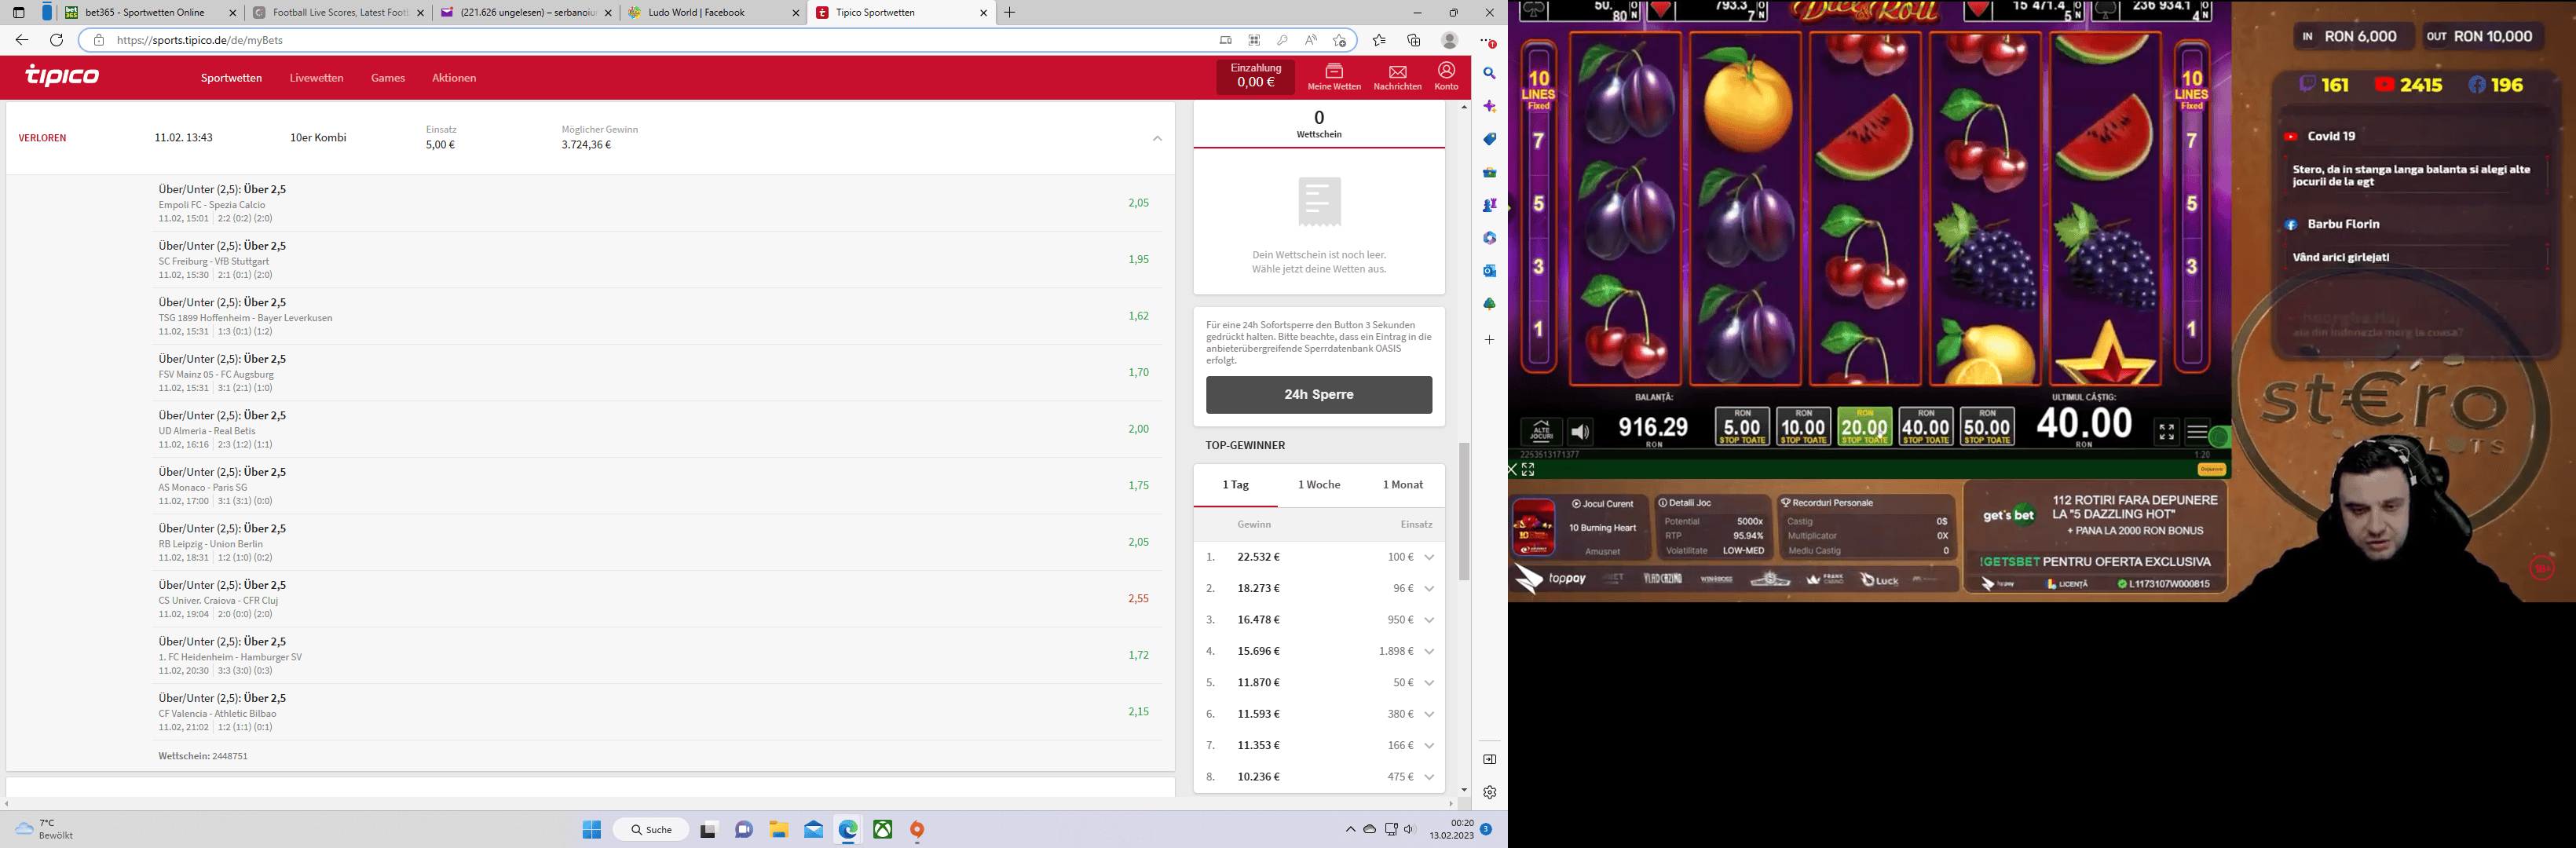This screenshot has width=2576, height=848.
Task: Open browser Collections icon
Action: [x=1413, y=40]
